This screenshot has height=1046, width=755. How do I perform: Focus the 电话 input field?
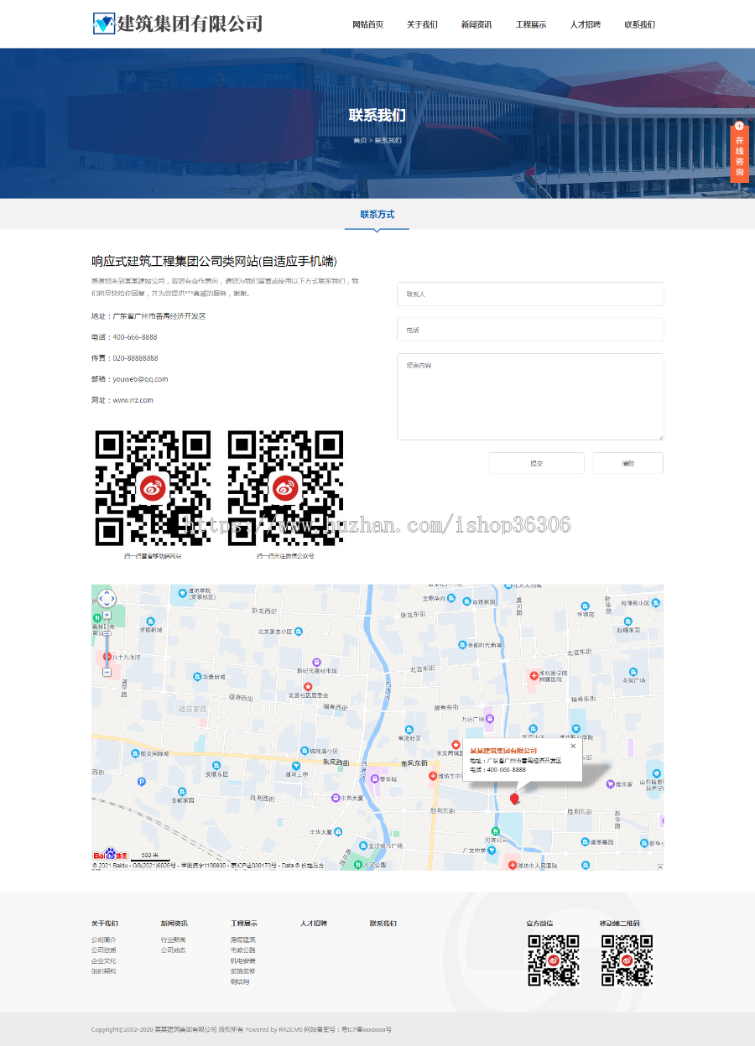coord(530,330)
